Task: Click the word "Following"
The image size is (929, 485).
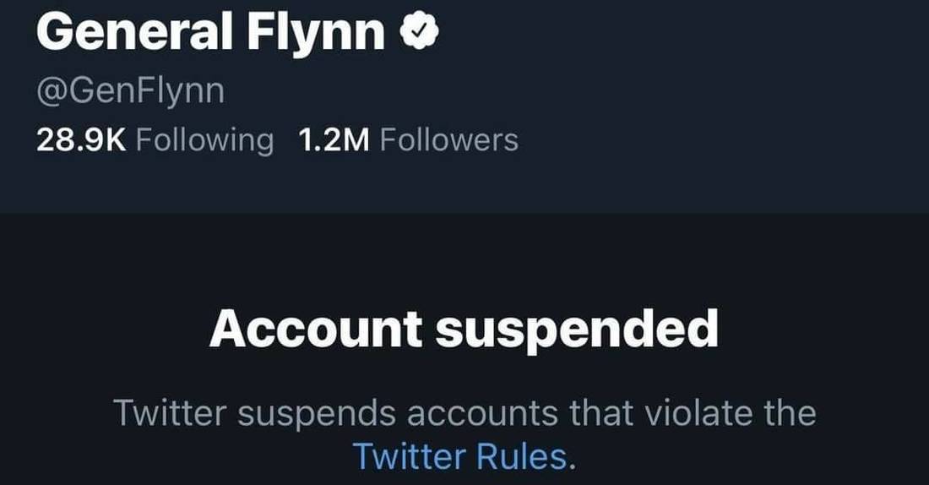Action: click(x=204, y=139)
